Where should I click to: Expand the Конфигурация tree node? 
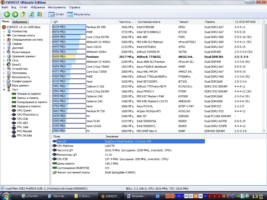tap(4, 81)
